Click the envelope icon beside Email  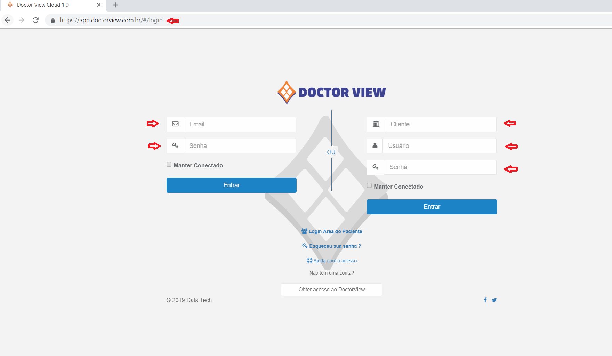pos(175,124)
